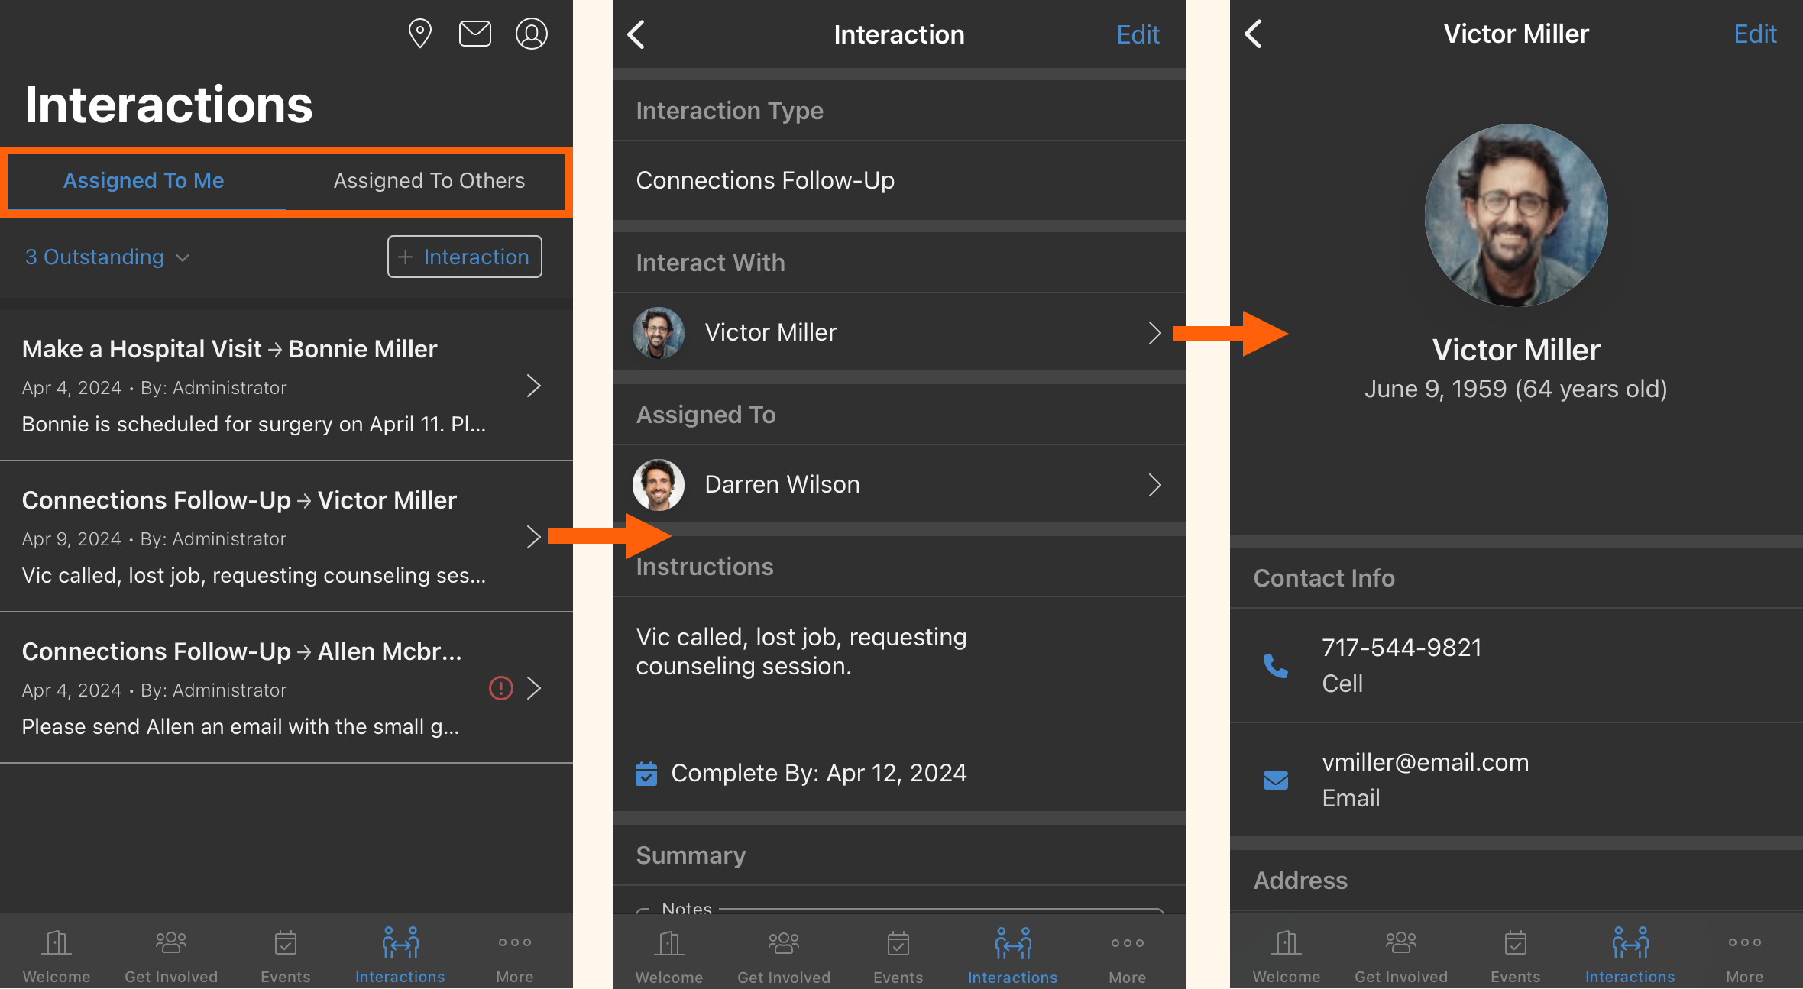Open the 3 Outstanding filter dropdown
Screen dimensions: 1803x989
click(x=107, y=257)
